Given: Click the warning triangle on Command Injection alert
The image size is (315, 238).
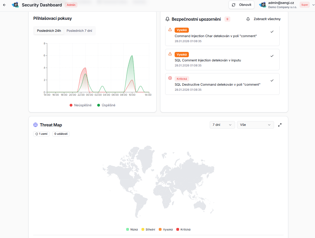Looking at the screenshot, I should click(x=170, y=30).
